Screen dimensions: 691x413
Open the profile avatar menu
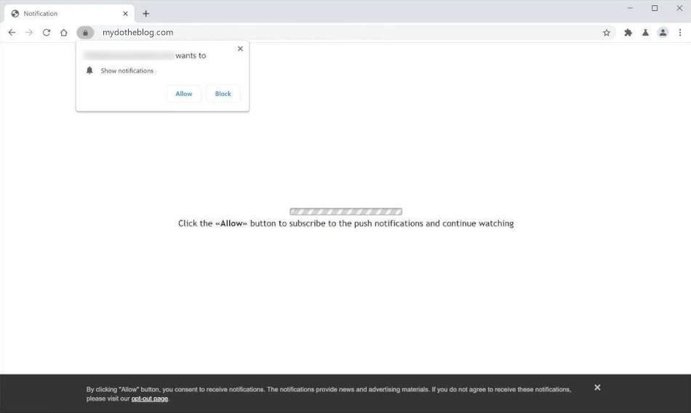point(663,33)
